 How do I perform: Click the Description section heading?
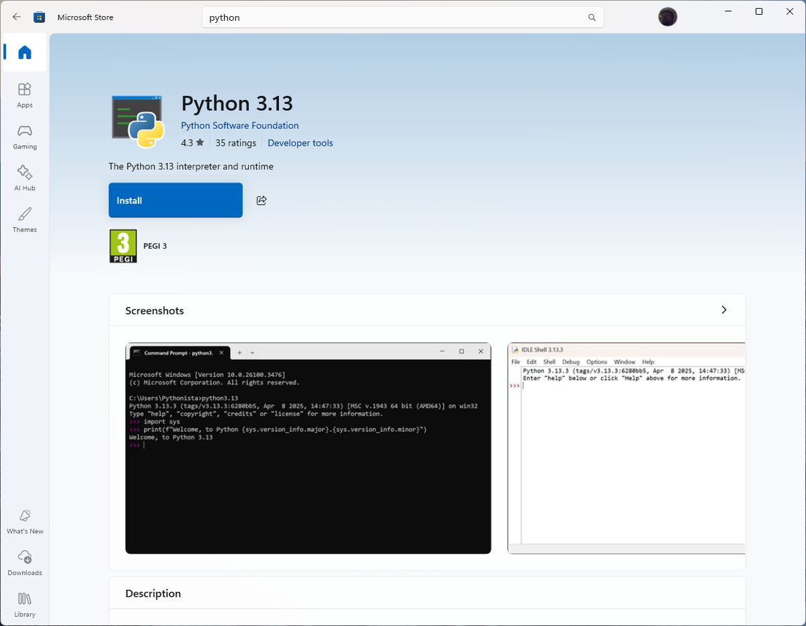point(153,594)
